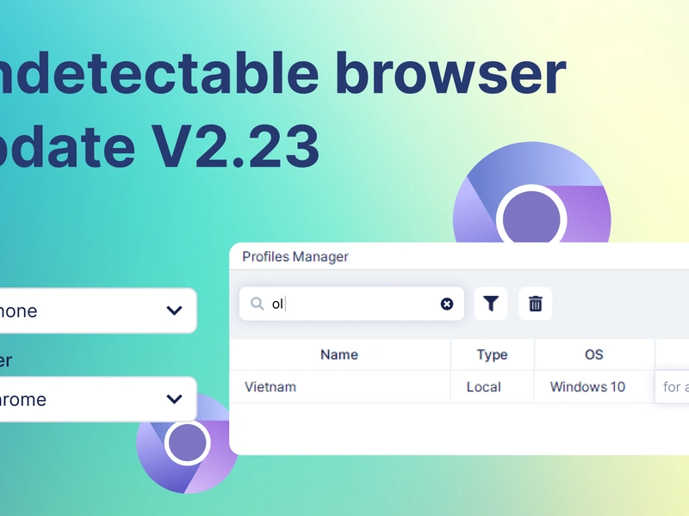Sort by the Name column header
The height and width of the screenshot is (516, 689).
point(339,354)
